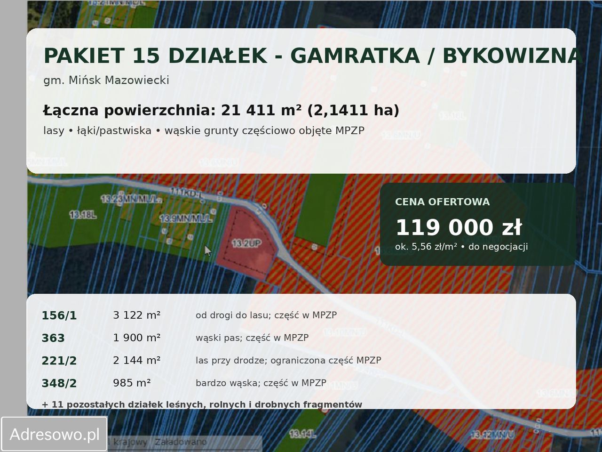The image size is (602, 452).
Task: Select parcel number '363'
Action: tap(53, 338)
